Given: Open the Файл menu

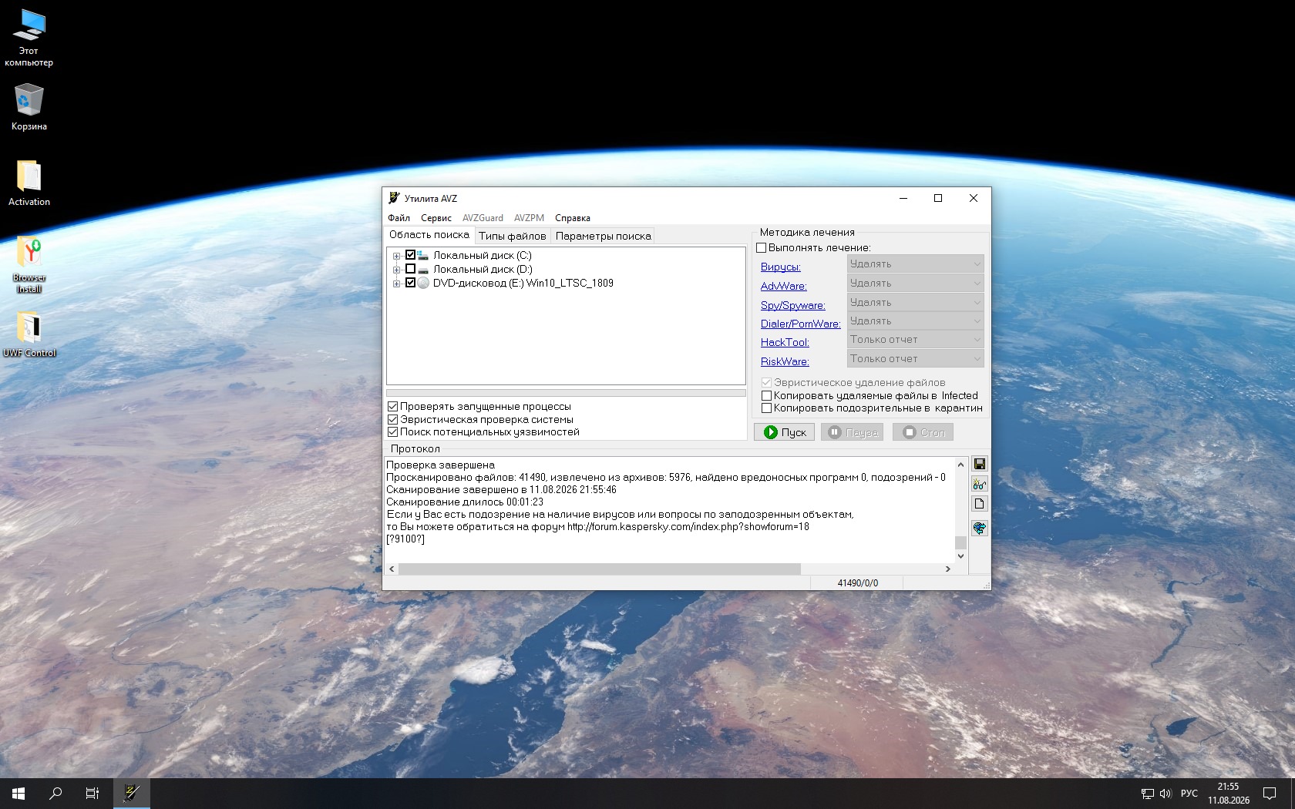Looking at the screenshot, I should coord(399,218).
